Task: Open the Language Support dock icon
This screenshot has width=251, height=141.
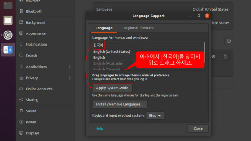Action: coord(8,50)
